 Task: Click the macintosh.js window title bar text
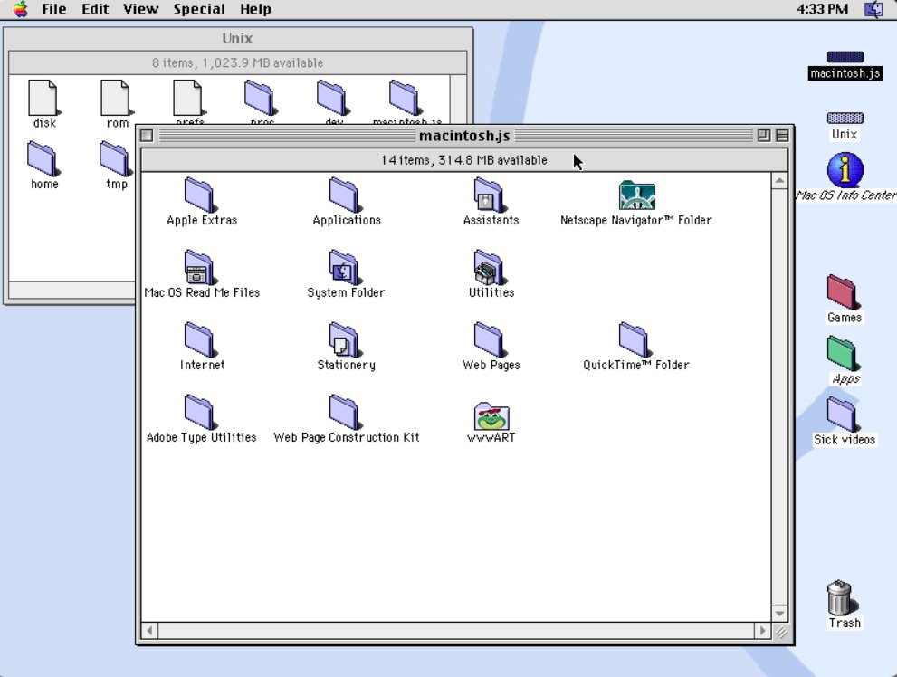pos(464,136)
